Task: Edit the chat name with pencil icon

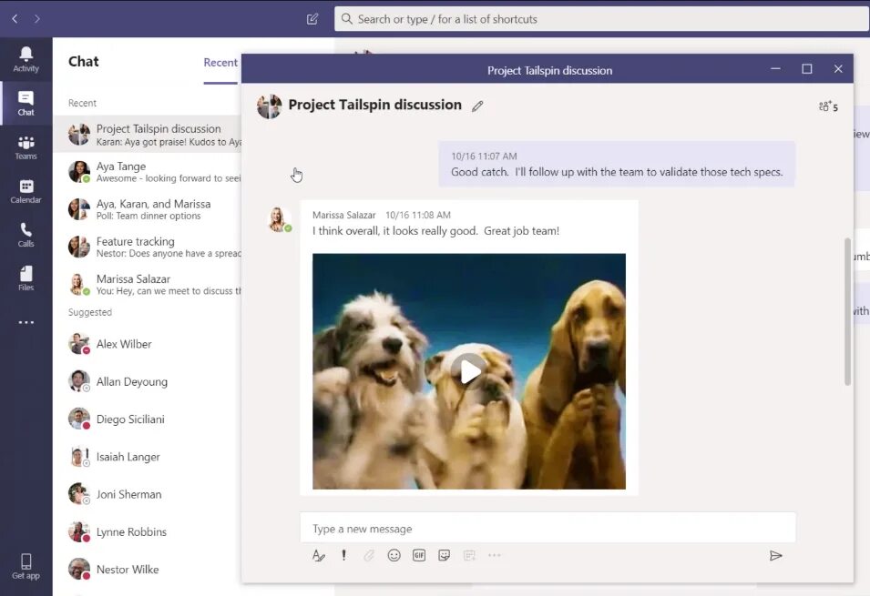Action: pyautogui.click(x=477, y=106)
